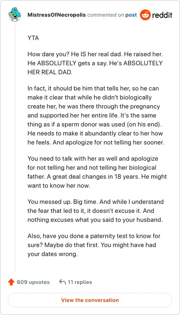Open the MistressOfNecropolis user profile link
Screen dimensions: 180x315
point(56,15)
